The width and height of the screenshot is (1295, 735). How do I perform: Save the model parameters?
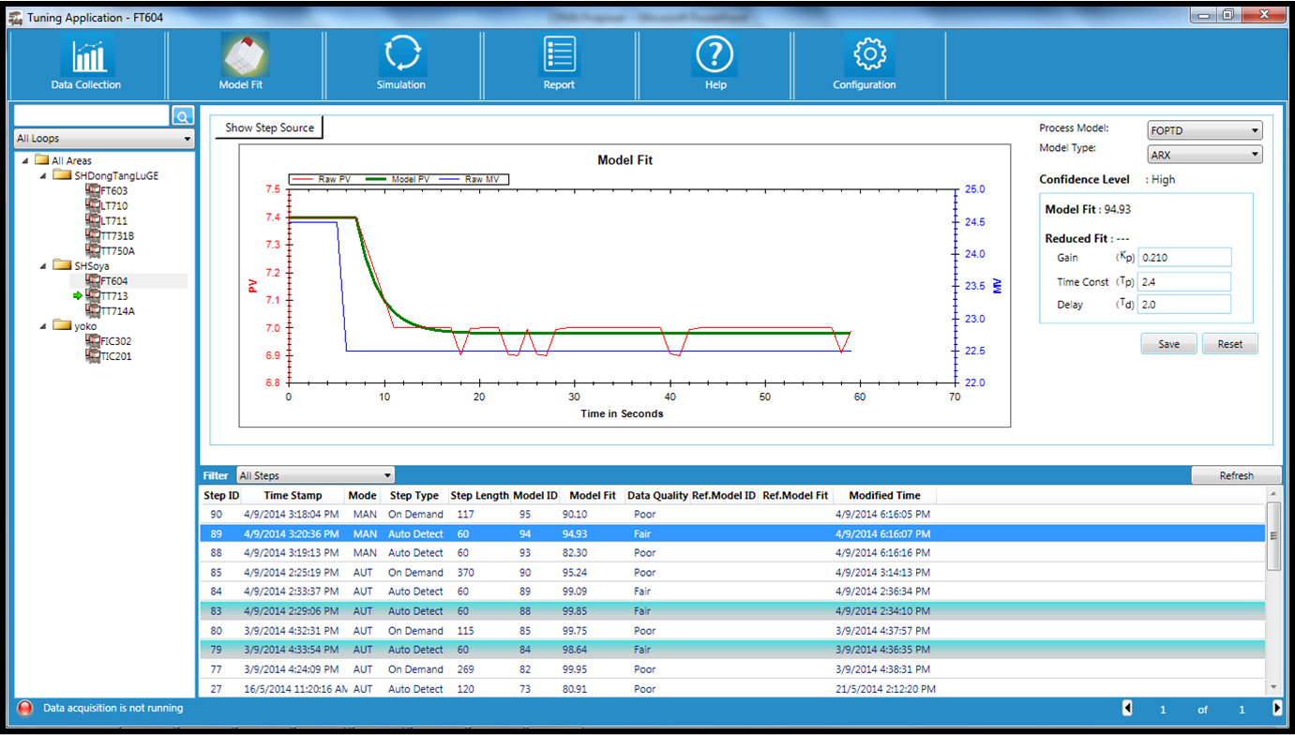click(1168, 344)
